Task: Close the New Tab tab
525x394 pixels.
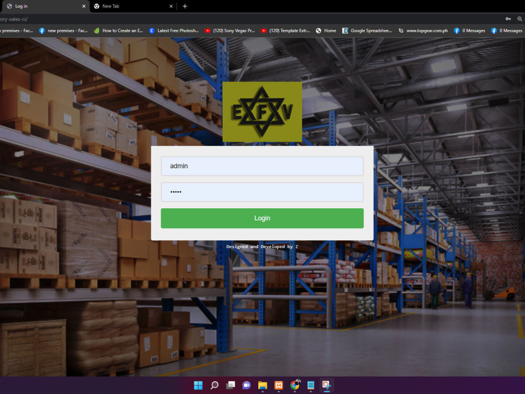Action: pyautogui.click(x=171, y=6)
